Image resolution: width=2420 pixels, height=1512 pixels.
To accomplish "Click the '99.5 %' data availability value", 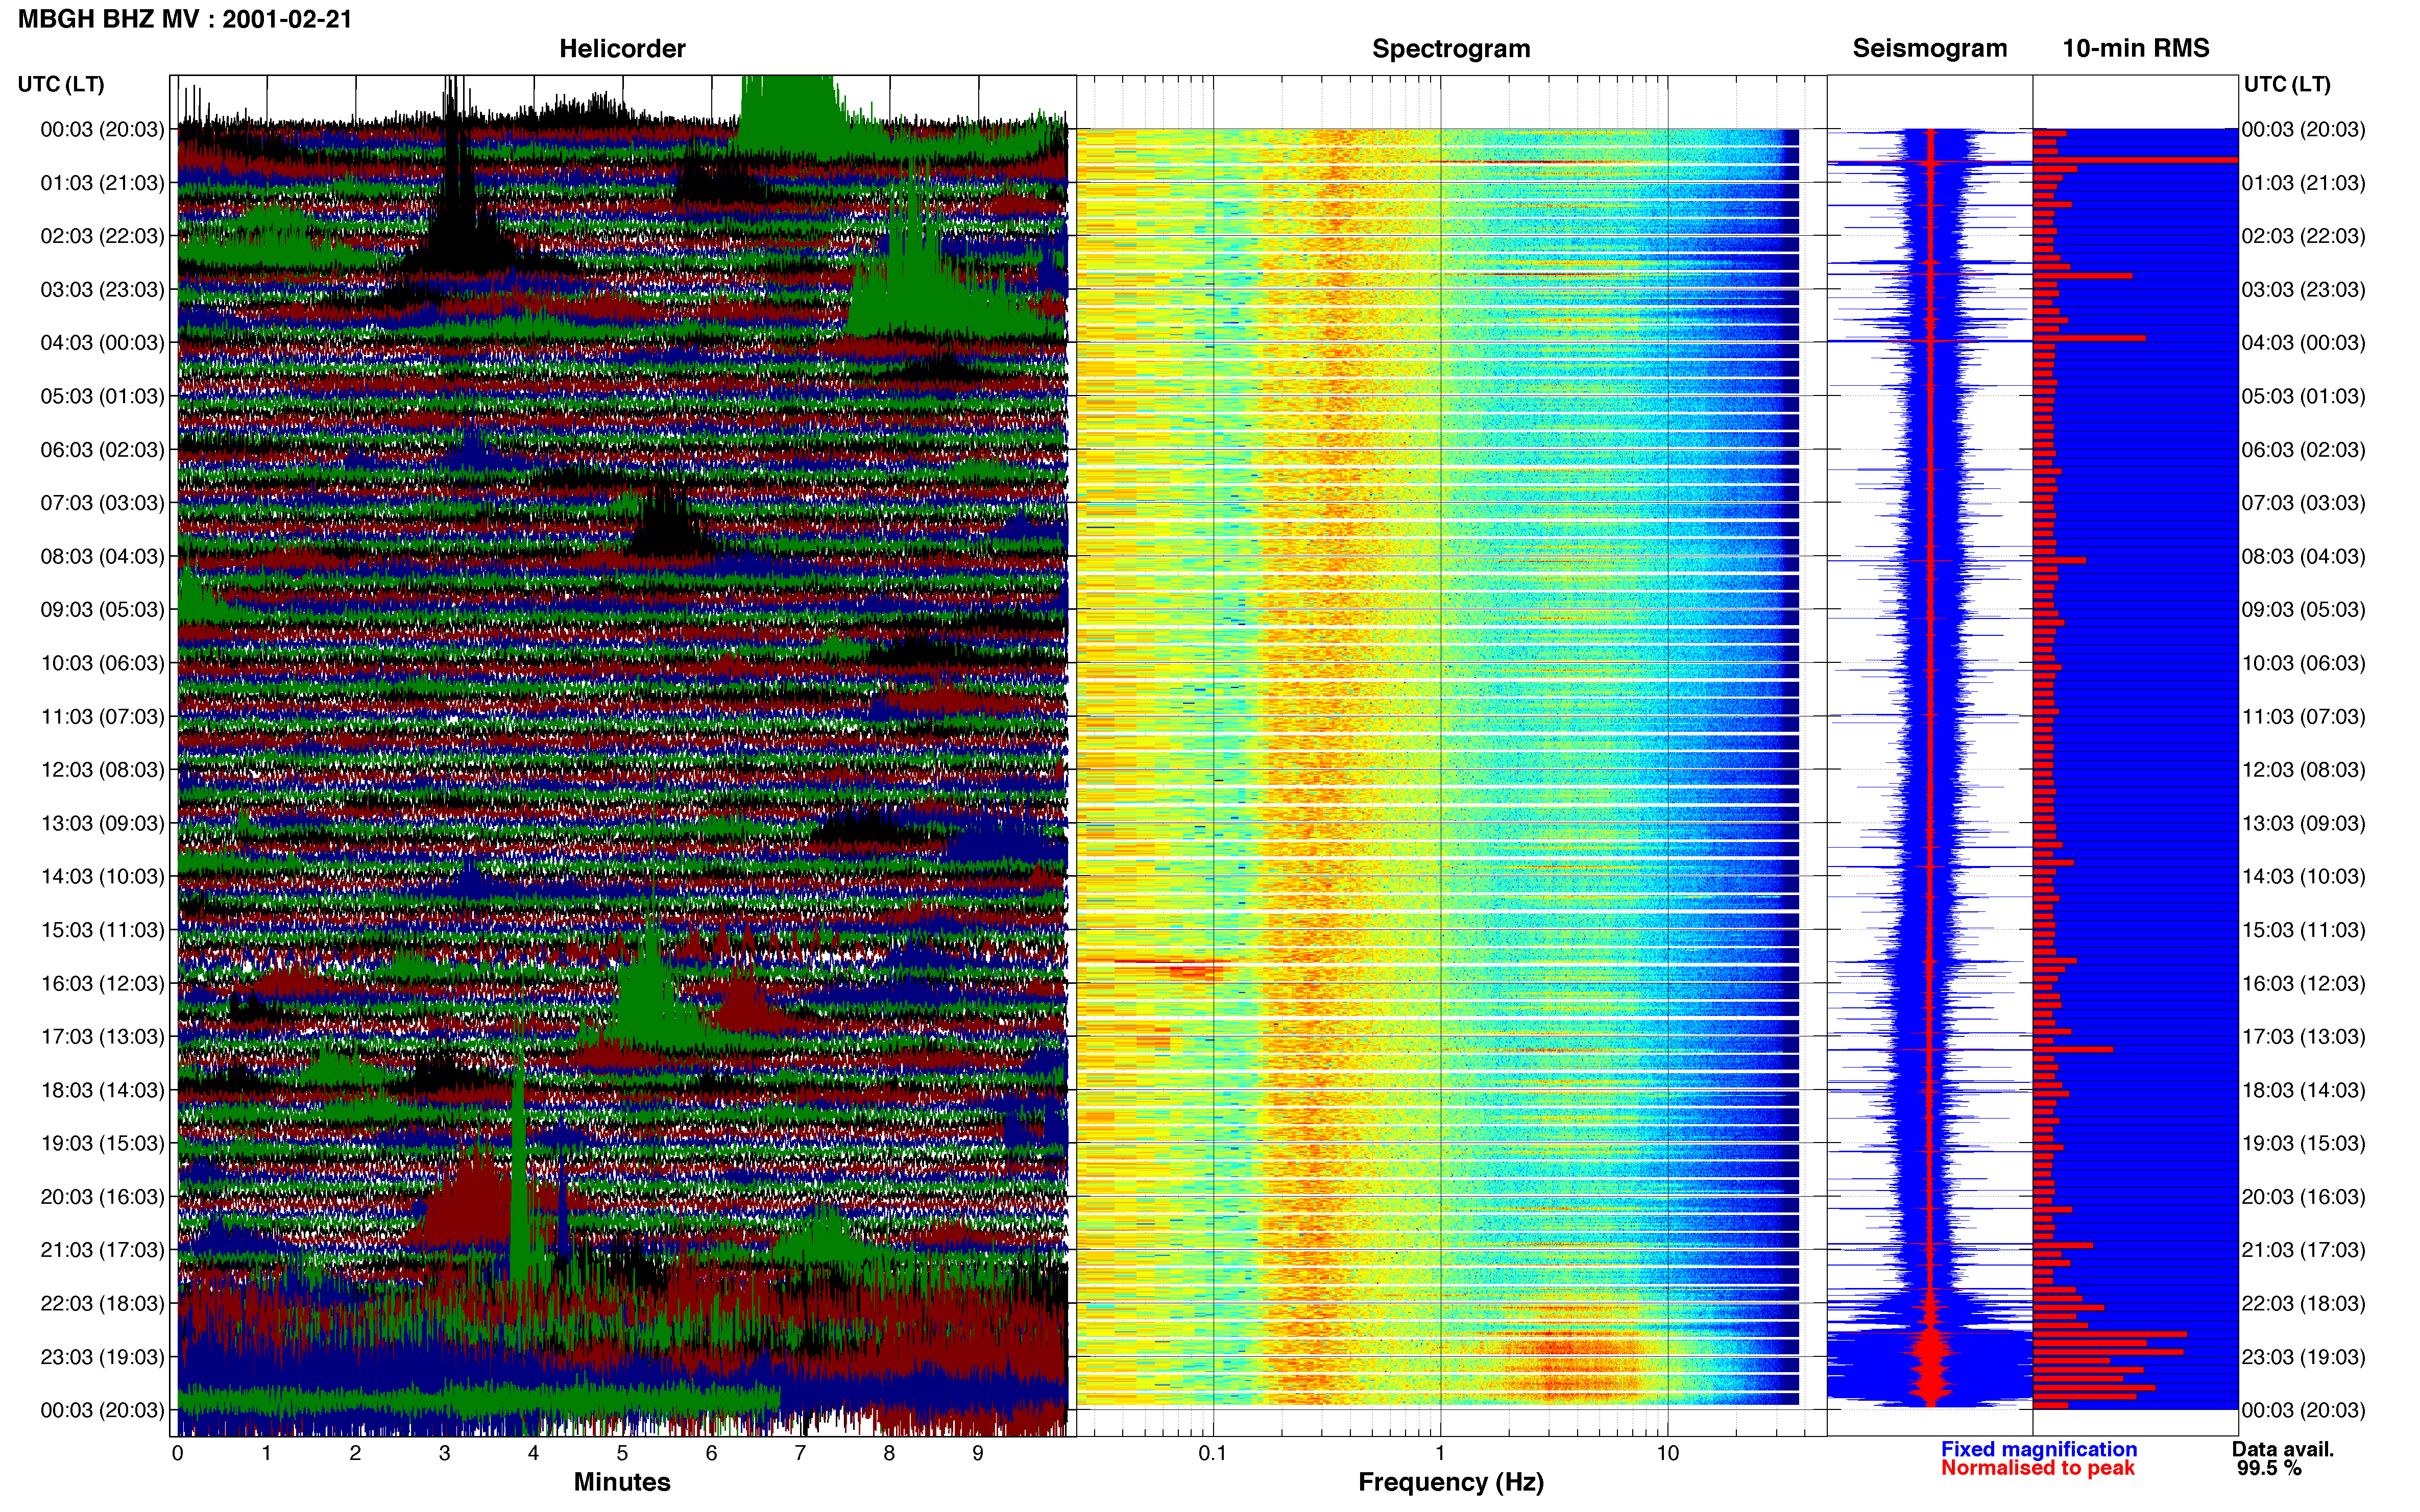I will coord(2269,1468).
